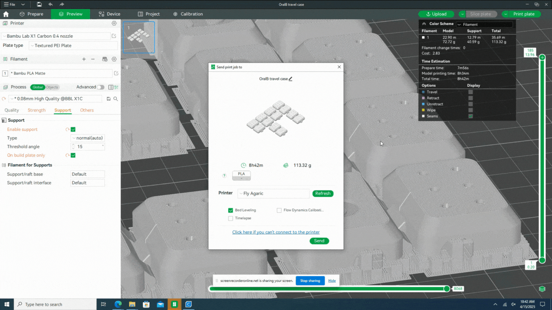Click the Refresh printer button

tap(323, 193)
